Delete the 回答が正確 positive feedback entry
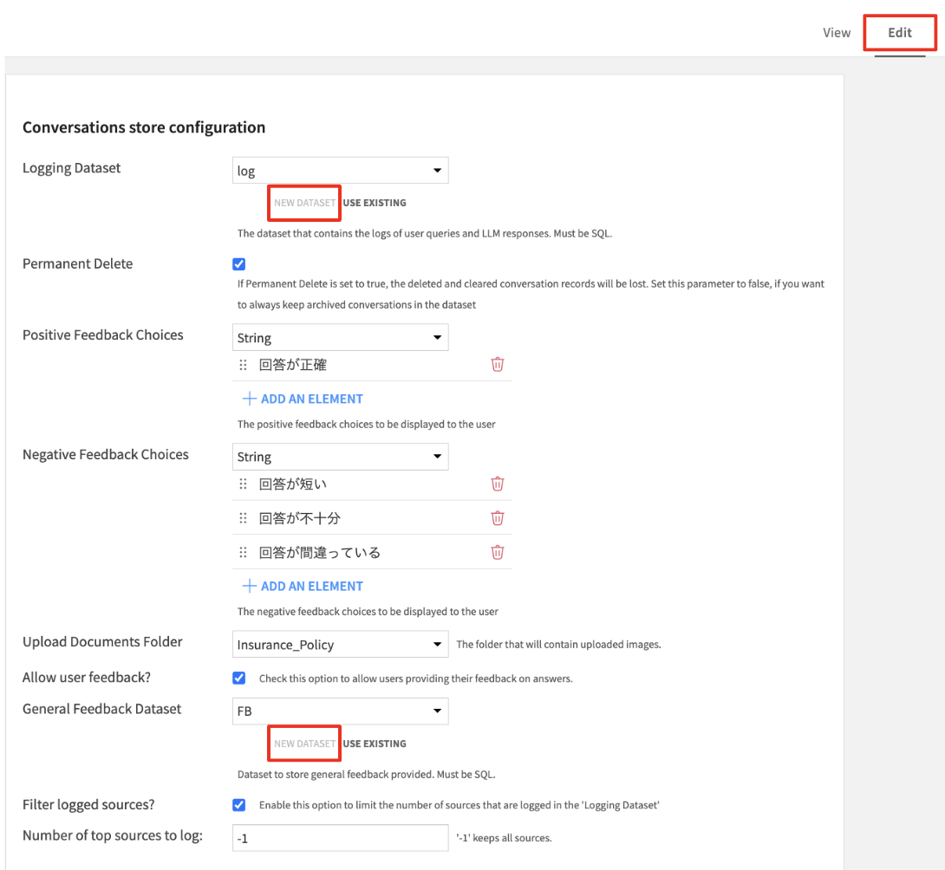Image resolution: width=945 pixels, height=870 pixels. pyautogui.click(x=498, y=365)
